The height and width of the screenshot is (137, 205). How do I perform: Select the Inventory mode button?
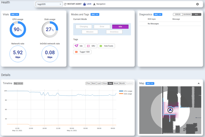[114, 32]
